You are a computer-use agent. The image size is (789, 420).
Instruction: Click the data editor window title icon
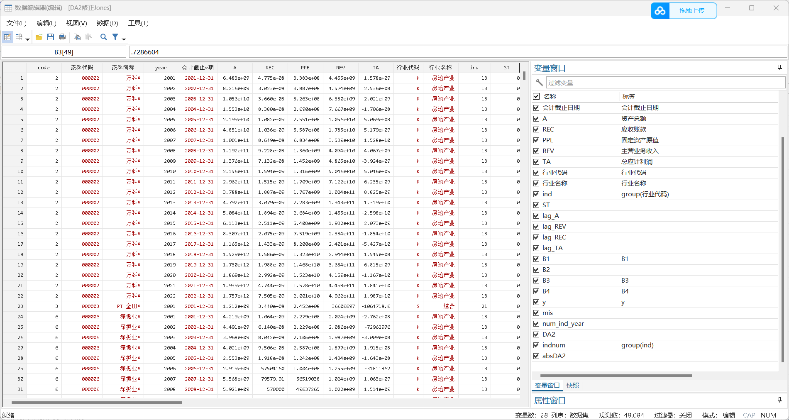8,8
